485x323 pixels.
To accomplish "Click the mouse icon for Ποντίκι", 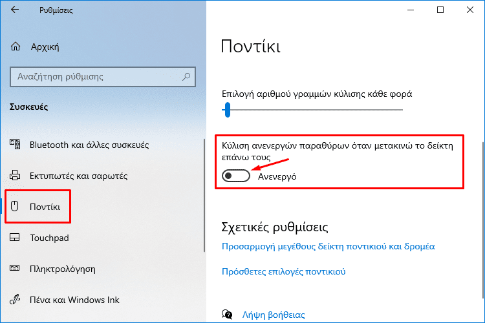I will (x=14, y=206).
